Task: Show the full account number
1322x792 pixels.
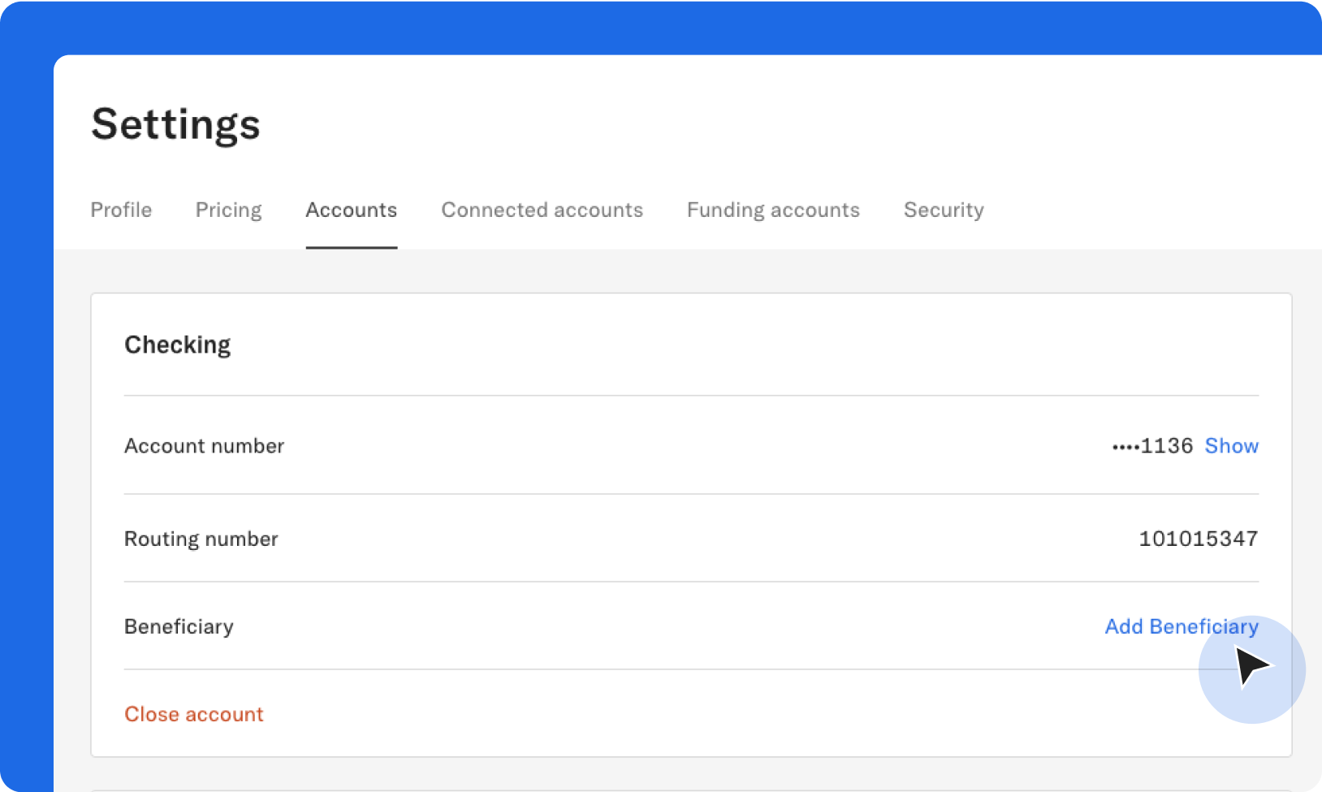Action: [1231, 446]
